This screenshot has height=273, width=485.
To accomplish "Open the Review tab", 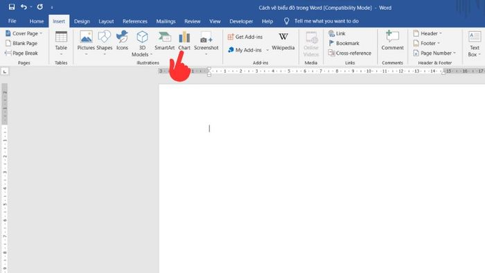I will (193, 21).
